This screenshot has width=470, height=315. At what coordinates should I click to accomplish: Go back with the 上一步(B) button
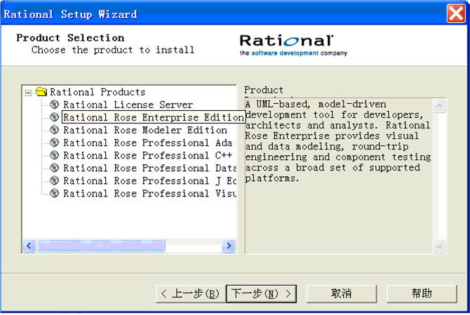[x=191, y=294]
